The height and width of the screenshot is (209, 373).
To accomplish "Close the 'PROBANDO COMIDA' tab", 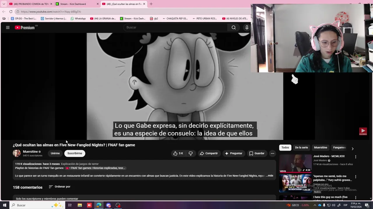I will [x=51, y=4].
